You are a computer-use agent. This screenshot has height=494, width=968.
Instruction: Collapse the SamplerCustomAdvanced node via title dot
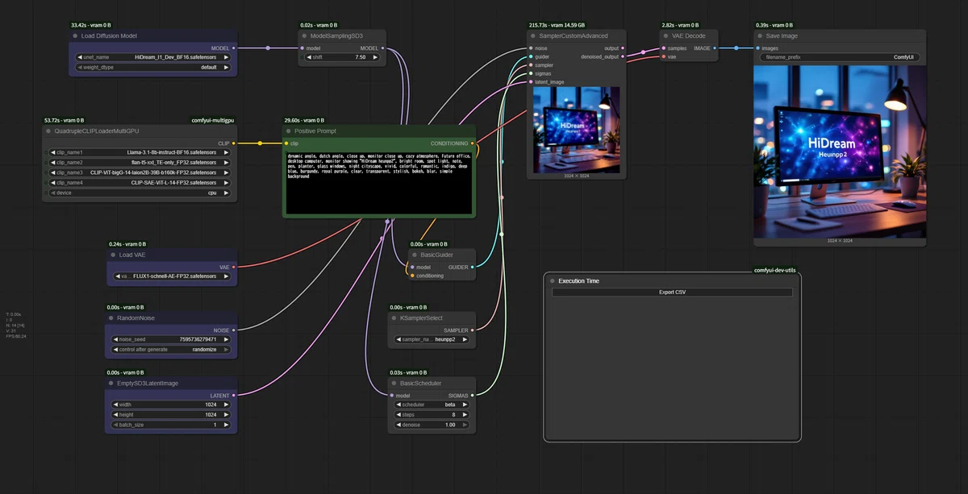pyautogui.click(x=533, y=36)
